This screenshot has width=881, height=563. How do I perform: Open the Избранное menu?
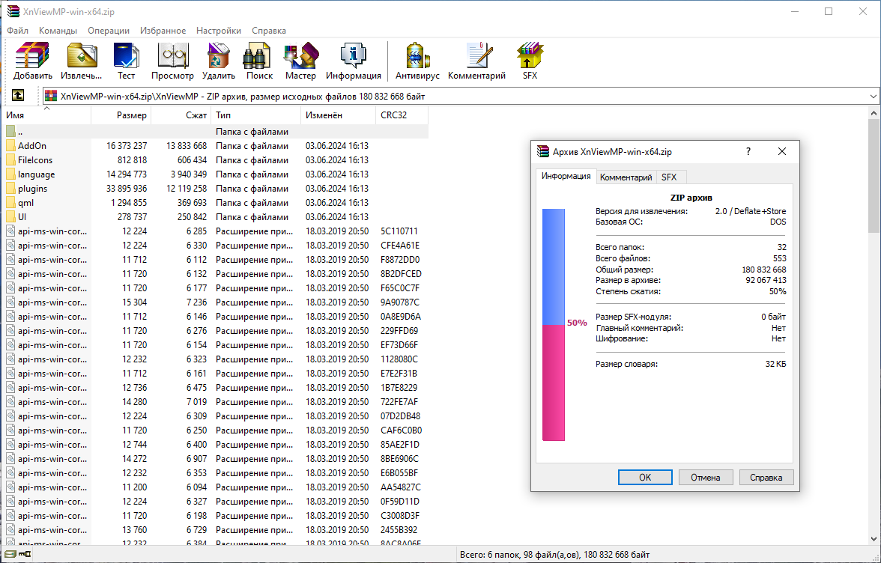[x=163, y=30]
